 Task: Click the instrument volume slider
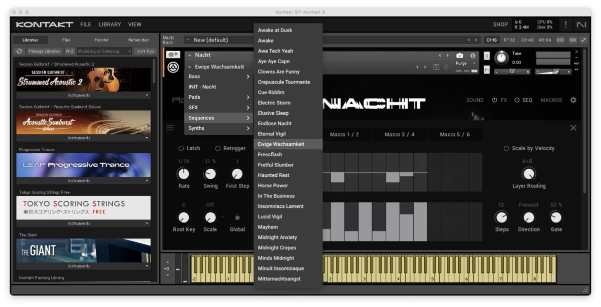coord(553,72)
